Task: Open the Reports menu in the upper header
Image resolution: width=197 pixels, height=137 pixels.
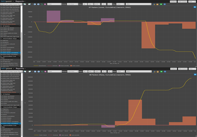Action: [x=20, y=1]
